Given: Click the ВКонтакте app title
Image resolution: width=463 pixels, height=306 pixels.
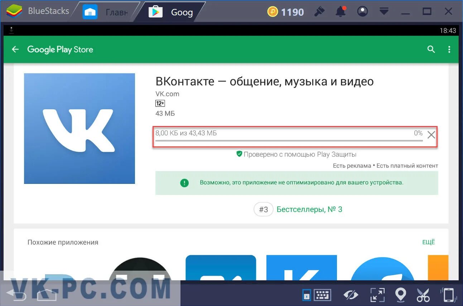Looking at the screenshot, I should (265, 81).
